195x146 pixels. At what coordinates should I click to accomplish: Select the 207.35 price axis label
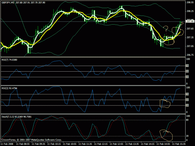(x=190, y=37)
